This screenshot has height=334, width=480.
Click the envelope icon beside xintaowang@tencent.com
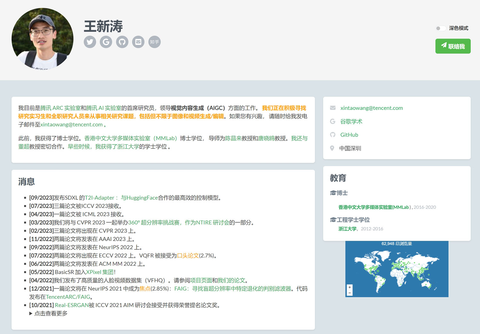332,108
